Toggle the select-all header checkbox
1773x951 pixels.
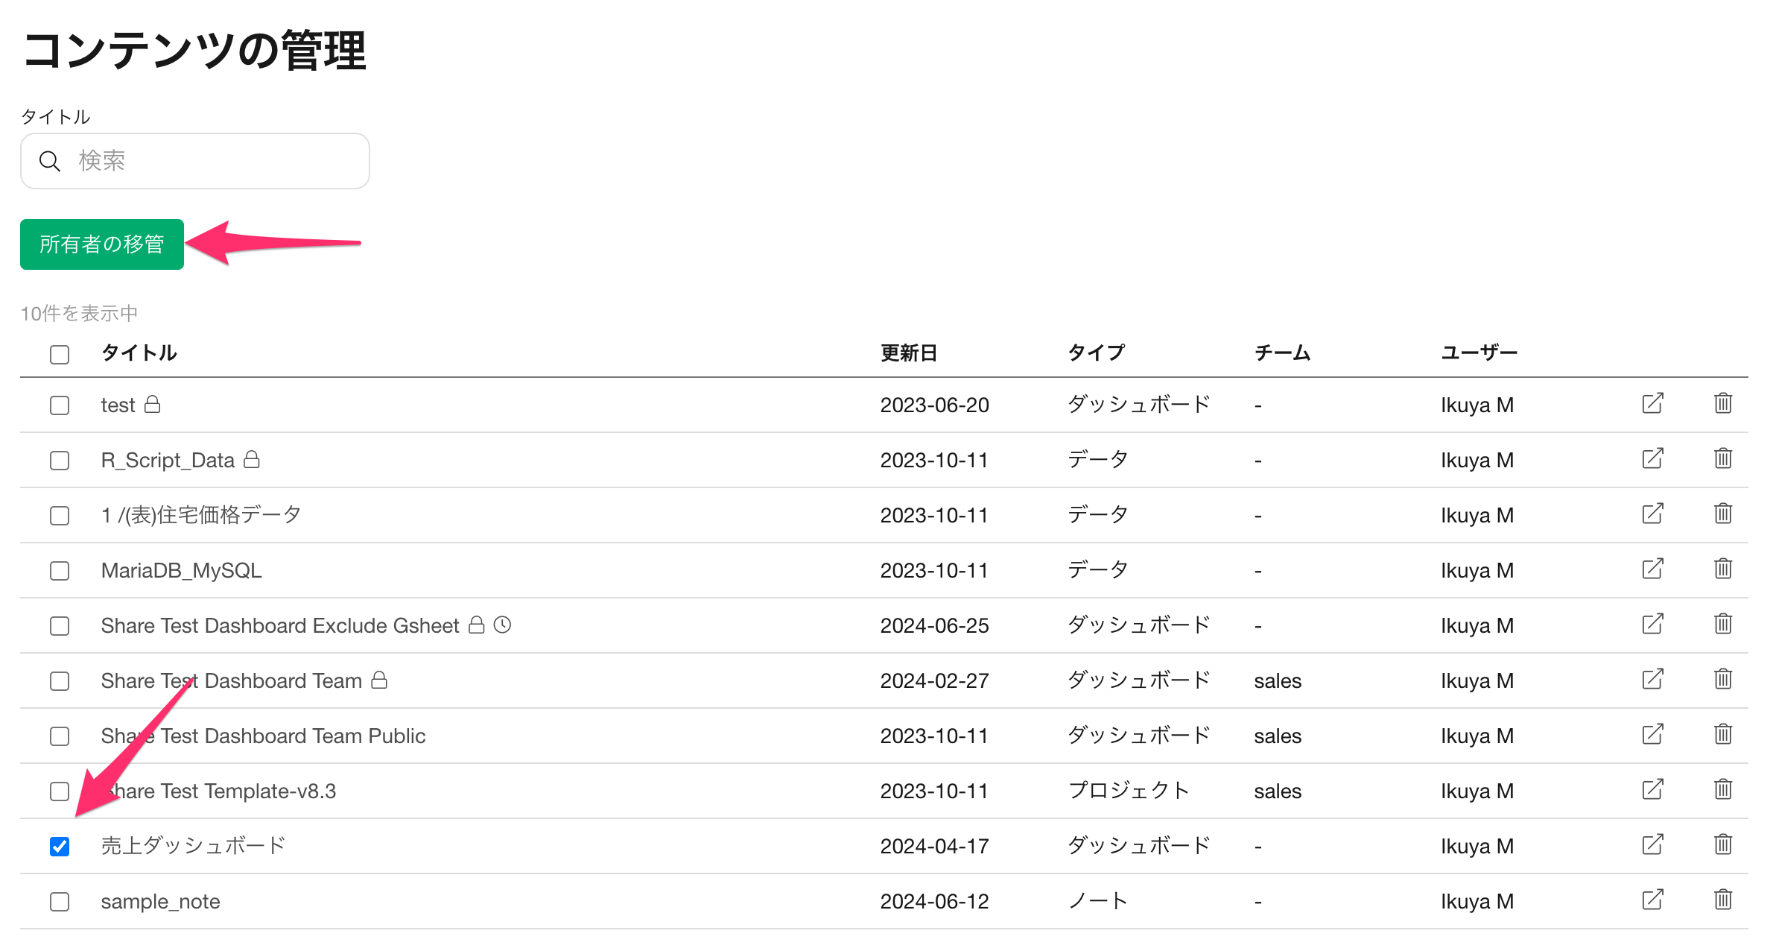click(60, 354)
